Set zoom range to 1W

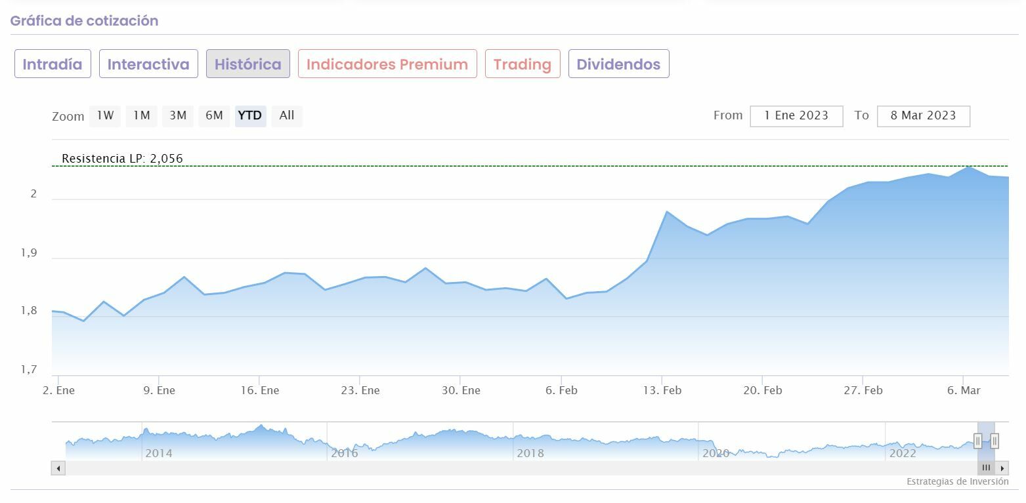[x=105, y=116]
